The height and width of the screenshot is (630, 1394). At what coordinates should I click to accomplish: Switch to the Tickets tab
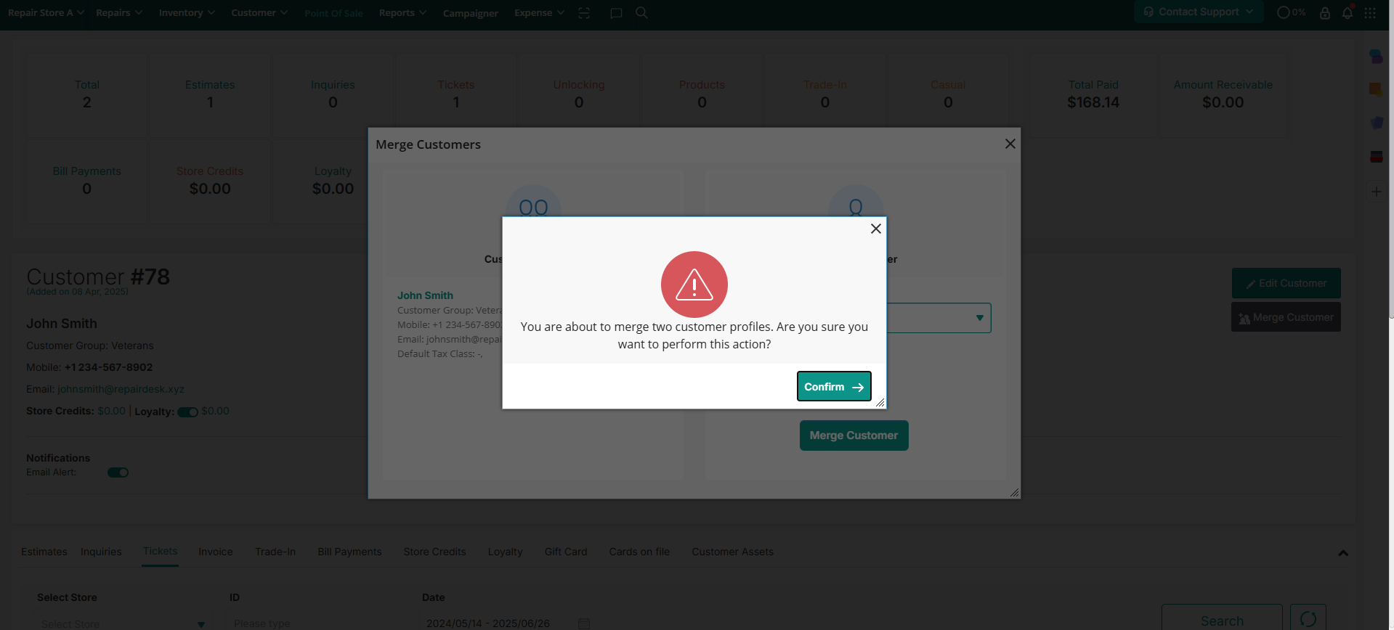coord(160,551)
